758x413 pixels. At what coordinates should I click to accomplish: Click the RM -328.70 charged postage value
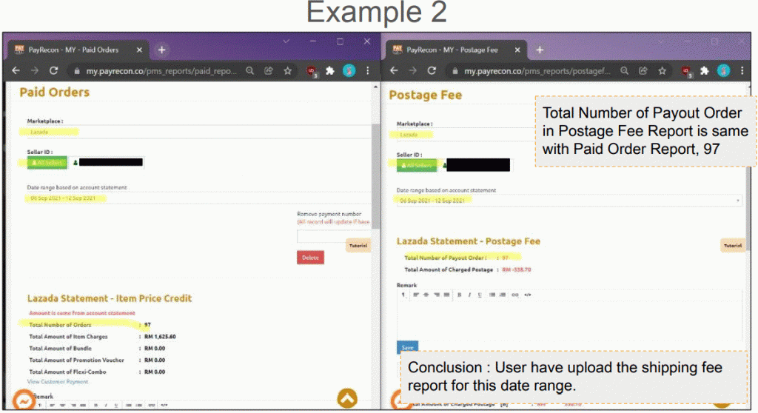click(516, 270)
